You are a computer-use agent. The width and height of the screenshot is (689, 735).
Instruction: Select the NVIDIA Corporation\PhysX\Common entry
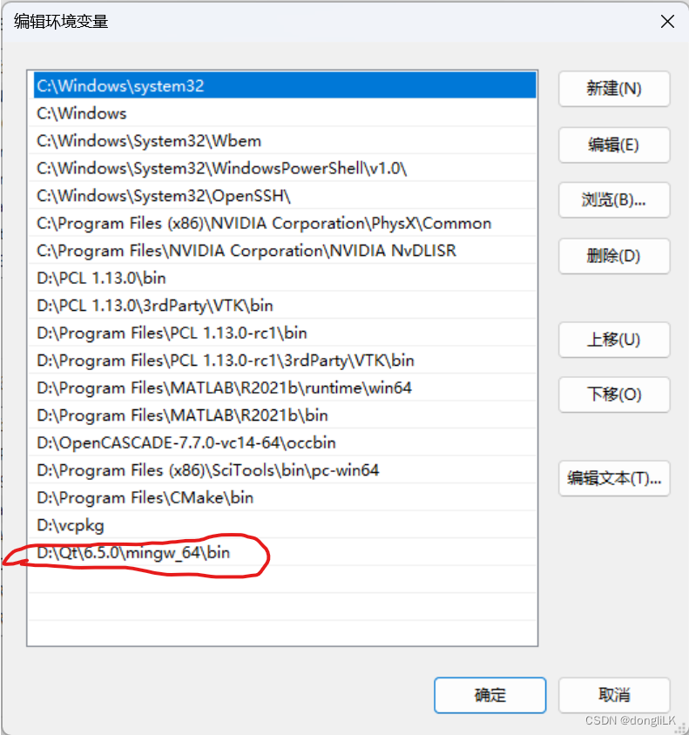[x=282, y=223]
